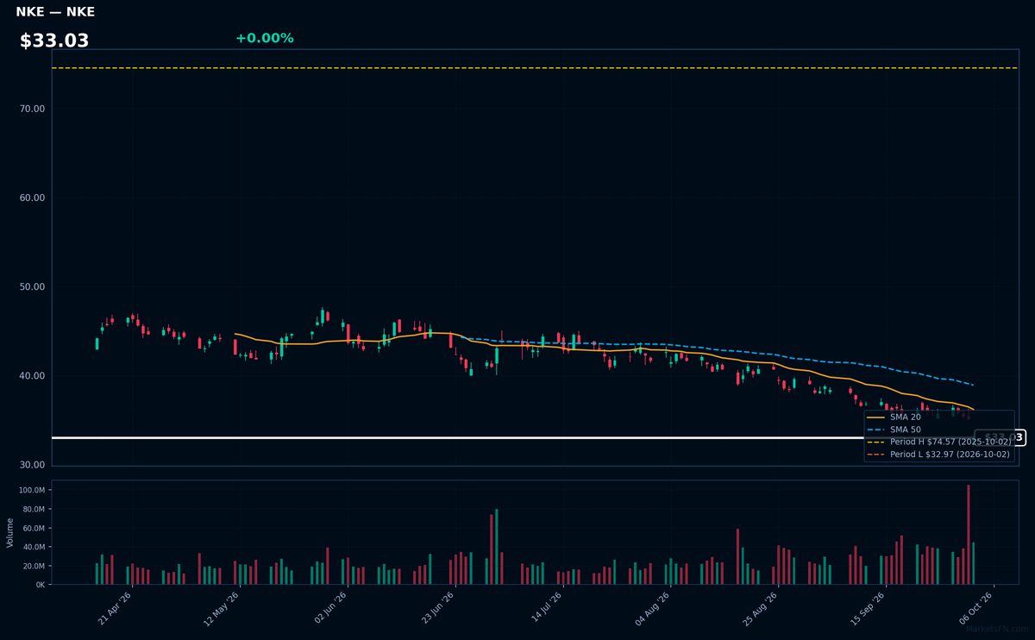Click the 02 Jun '26 date label

pyautogui.click(x=330, y=608)
